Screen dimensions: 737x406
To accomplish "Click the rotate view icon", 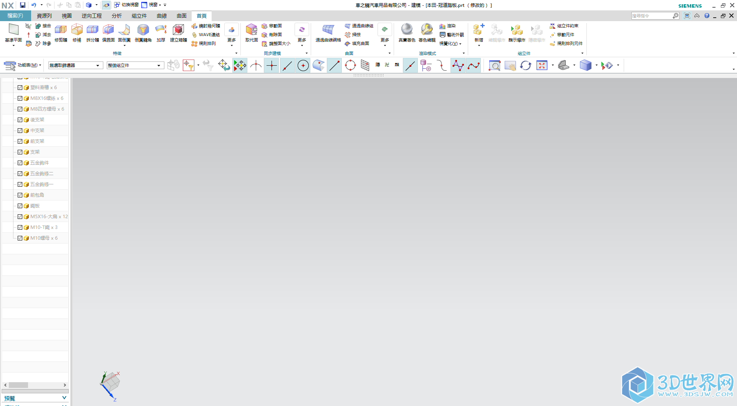I will 526,66.
